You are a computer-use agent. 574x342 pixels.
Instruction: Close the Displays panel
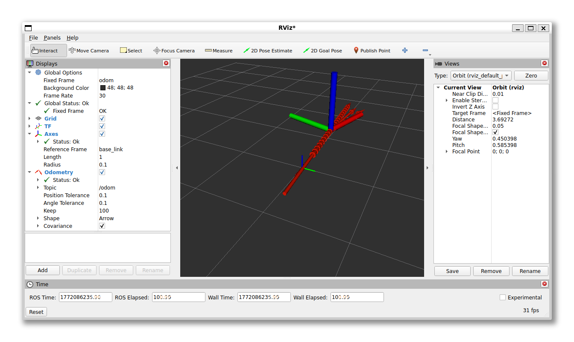(x=166, y=63)
